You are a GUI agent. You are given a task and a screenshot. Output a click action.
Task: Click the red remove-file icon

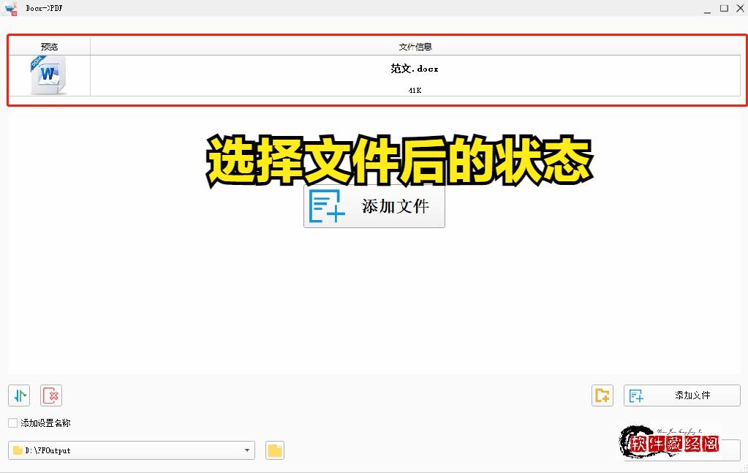(x=50, y=396)
